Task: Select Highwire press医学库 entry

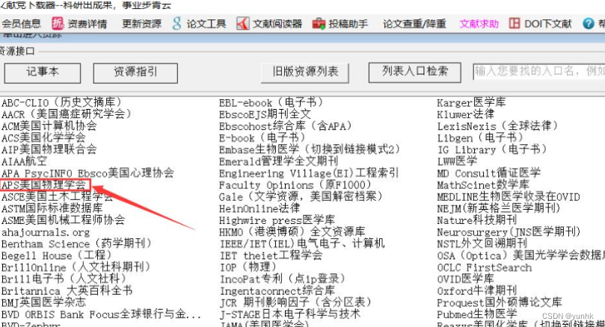Action: coord(277,220)
